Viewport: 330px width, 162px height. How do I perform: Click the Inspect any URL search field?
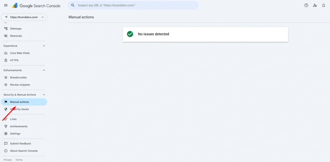pyautogui.click(x=133, y=5)
